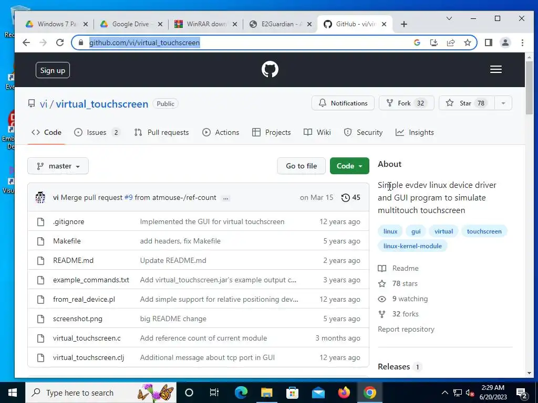Expand commit message ellipsis button
The height and width of the screenshot is (403, 538).
(225, 198)
